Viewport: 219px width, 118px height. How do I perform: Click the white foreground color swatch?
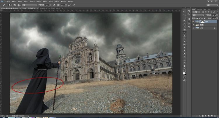184,73
